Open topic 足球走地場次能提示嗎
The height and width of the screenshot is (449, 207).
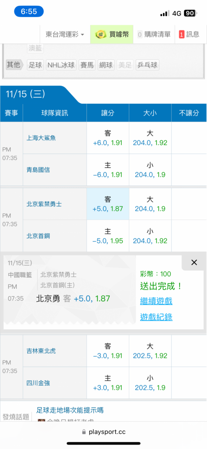[70, 410]
